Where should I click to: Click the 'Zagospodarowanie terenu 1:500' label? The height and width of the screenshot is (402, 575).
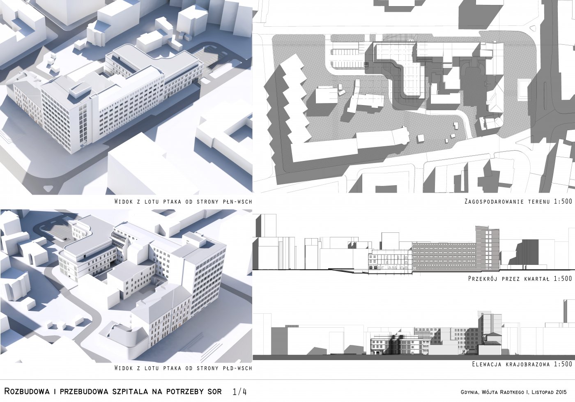(518, 202)
